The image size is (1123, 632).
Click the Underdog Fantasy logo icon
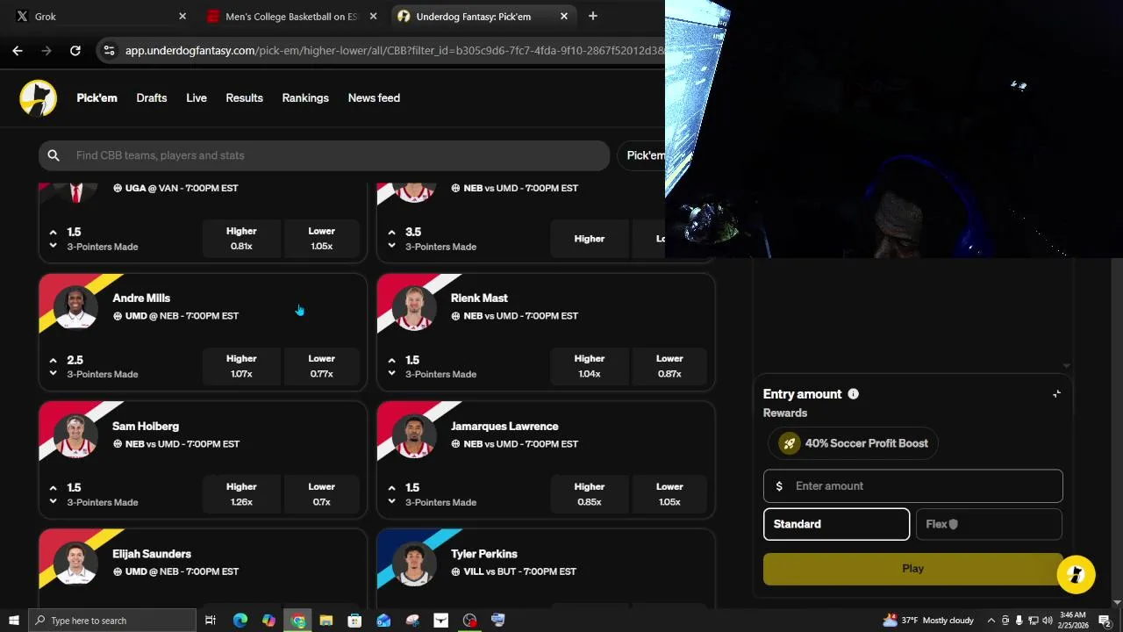coord(39,97)
